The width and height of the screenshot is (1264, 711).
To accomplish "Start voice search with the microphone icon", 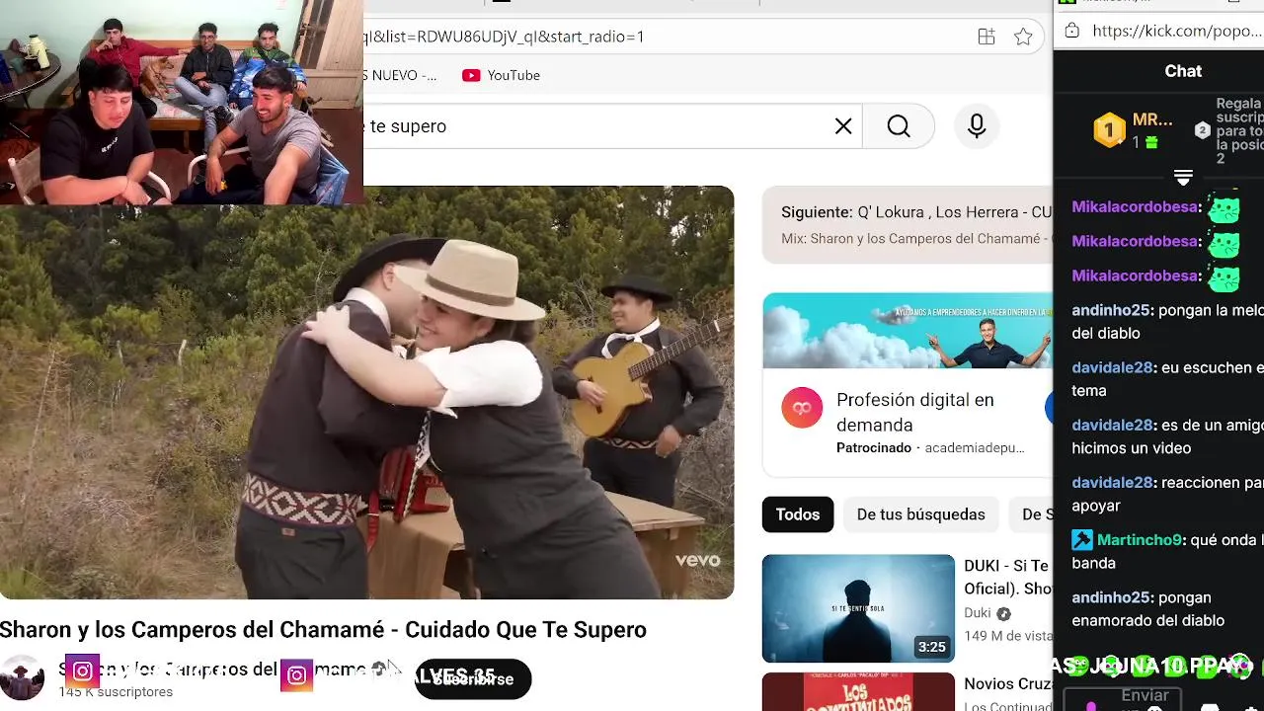I will point(977,126).
